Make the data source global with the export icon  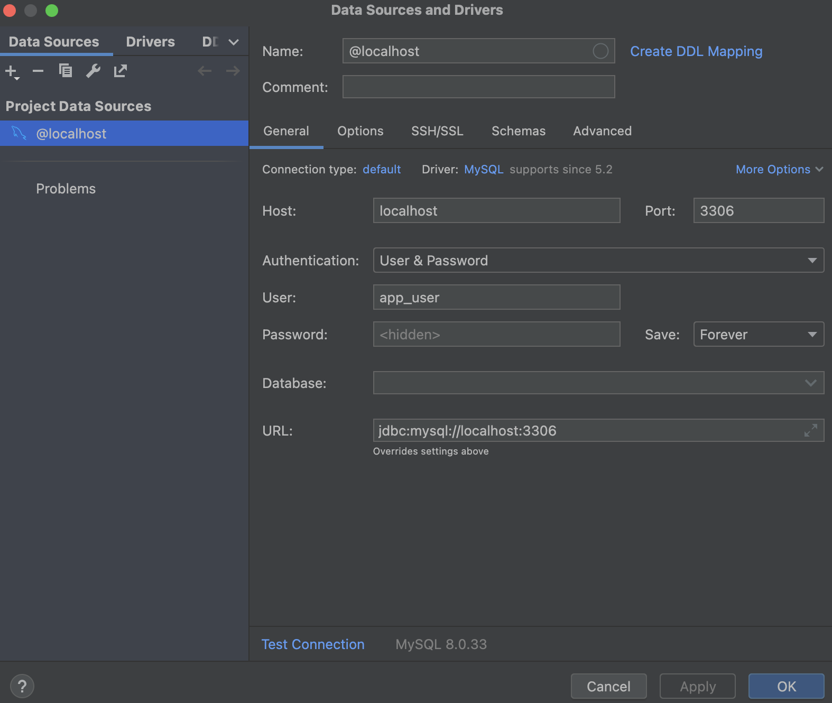(x=121, y=71)
